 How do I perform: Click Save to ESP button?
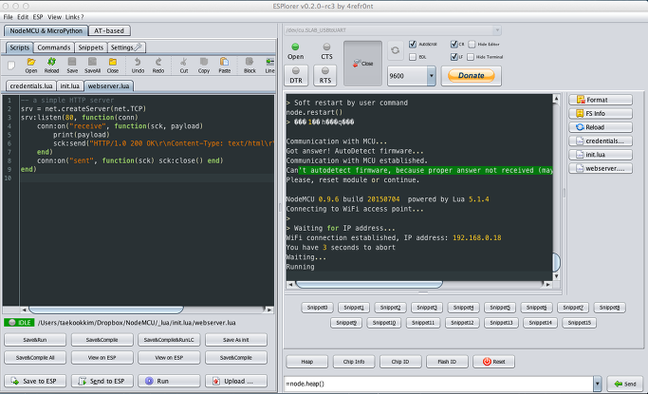point(35,381)
